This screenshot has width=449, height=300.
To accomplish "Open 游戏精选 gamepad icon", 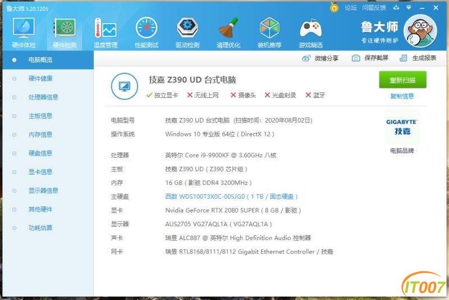I will pos(311,33).
